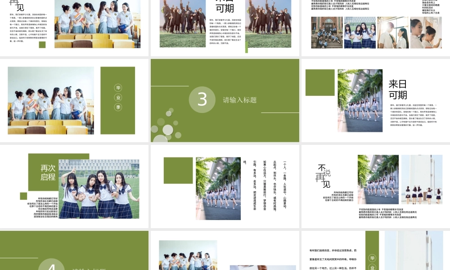The height and width of the screenshot is (270, 450).
Task: Open the green section 4 slide at bottom left
Action: point(74,251)
